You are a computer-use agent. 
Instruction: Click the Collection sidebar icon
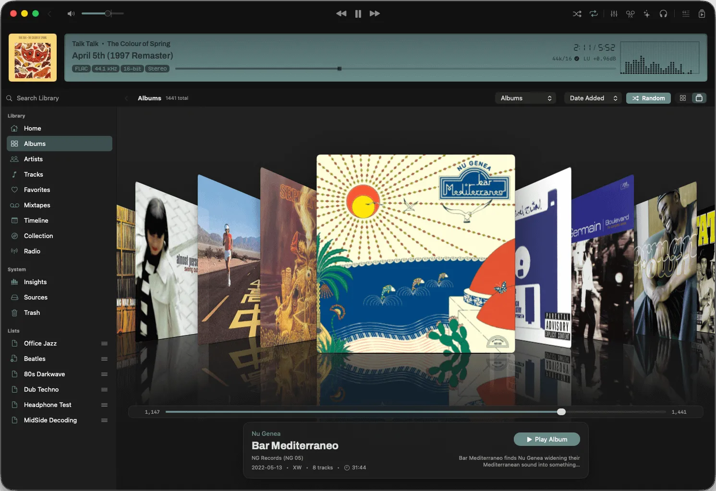14,236
